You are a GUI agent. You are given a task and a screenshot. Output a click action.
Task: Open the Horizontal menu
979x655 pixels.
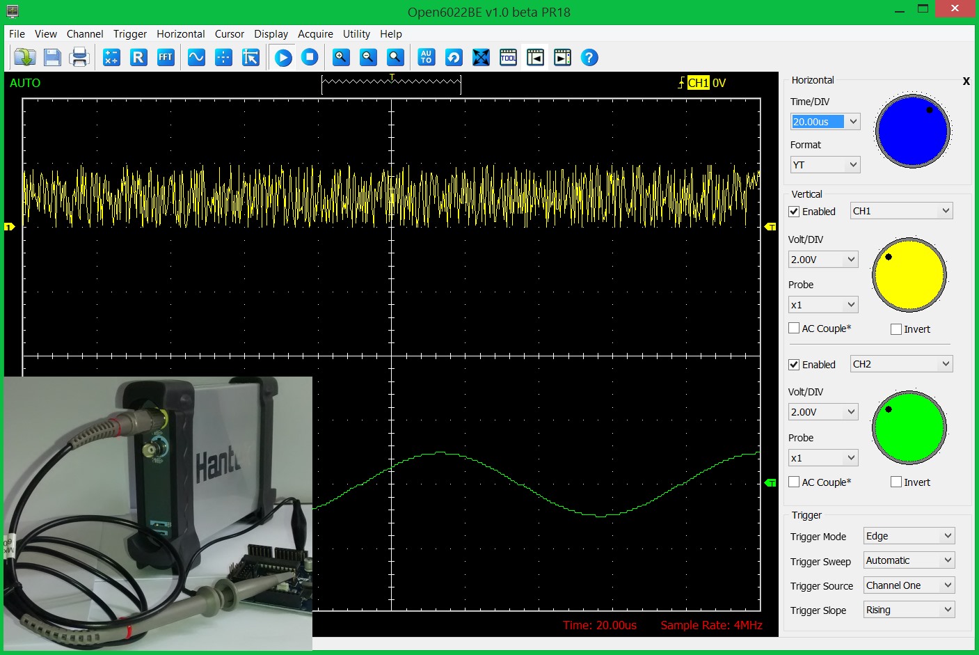click(x=181, y=33)
